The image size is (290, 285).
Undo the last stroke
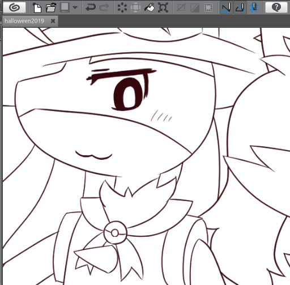pos(91,7)
